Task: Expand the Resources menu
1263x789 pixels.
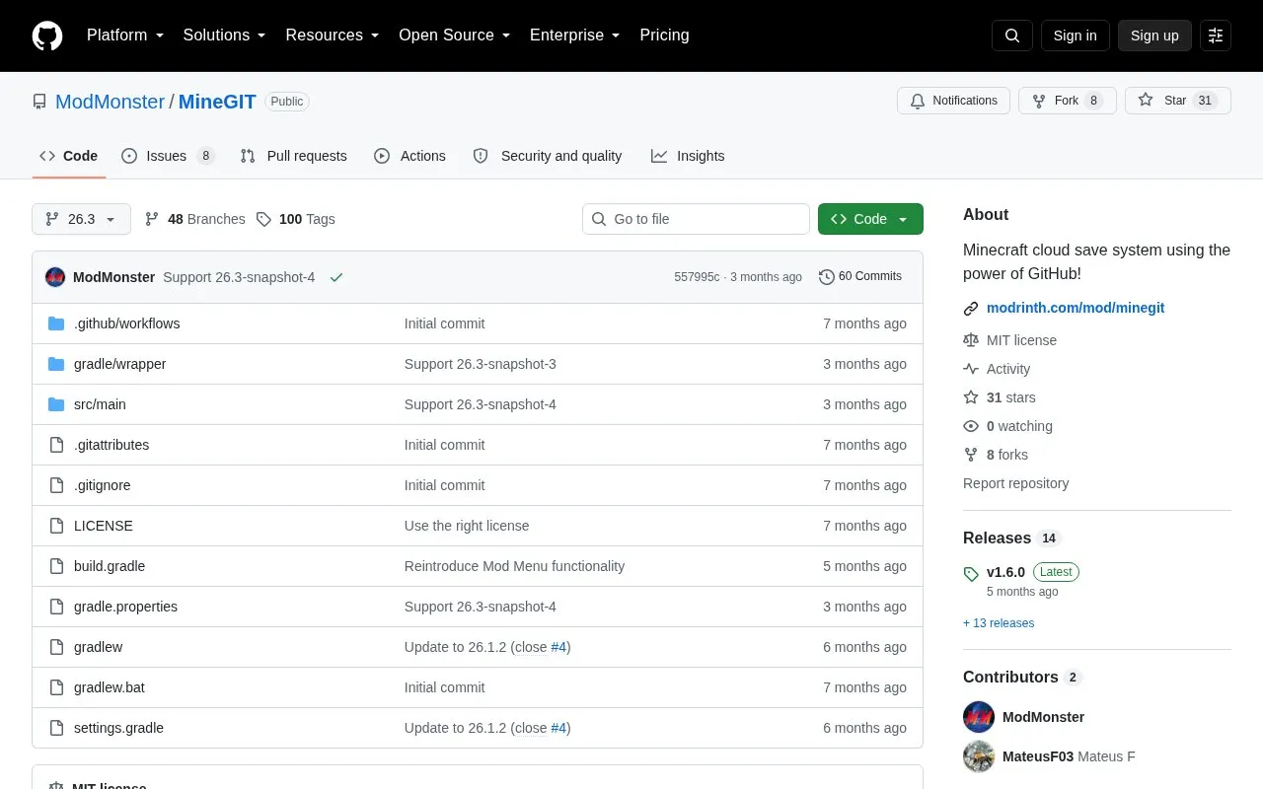Action: point(333,36)
